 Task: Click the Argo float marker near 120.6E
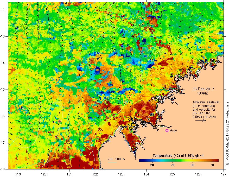tap(59, 121)
